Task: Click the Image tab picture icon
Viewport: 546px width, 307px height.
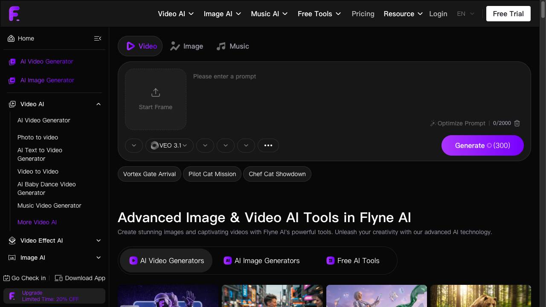Action: [x=175, y=46]
